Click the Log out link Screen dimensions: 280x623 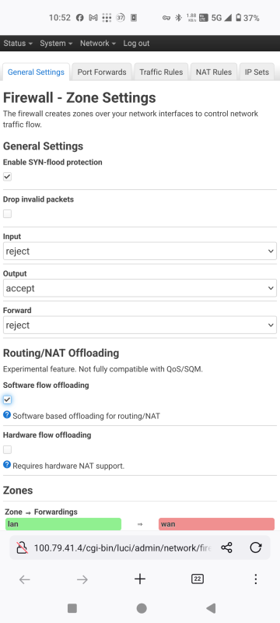point(136,44)
